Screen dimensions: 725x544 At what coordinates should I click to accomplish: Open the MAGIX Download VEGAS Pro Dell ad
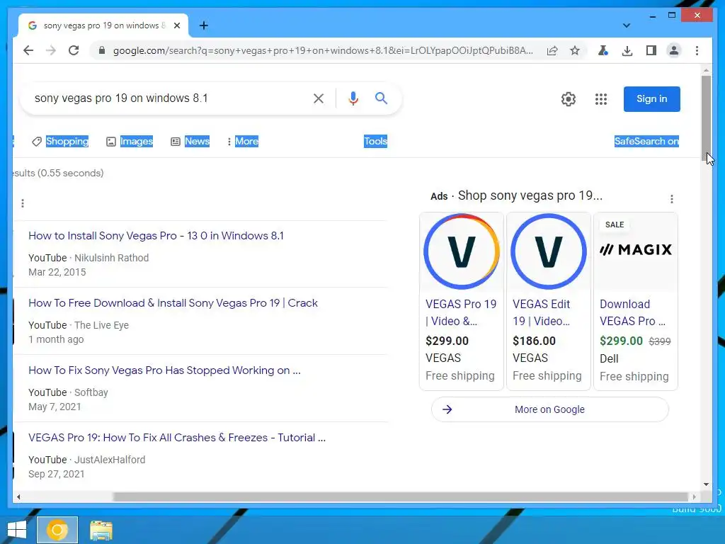click(x=635, y=301)
